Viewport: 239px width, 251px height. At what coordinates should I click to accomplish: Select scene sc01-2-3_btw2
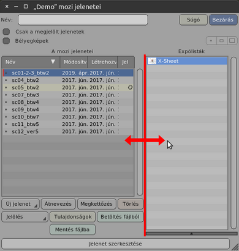pos(68,73)
